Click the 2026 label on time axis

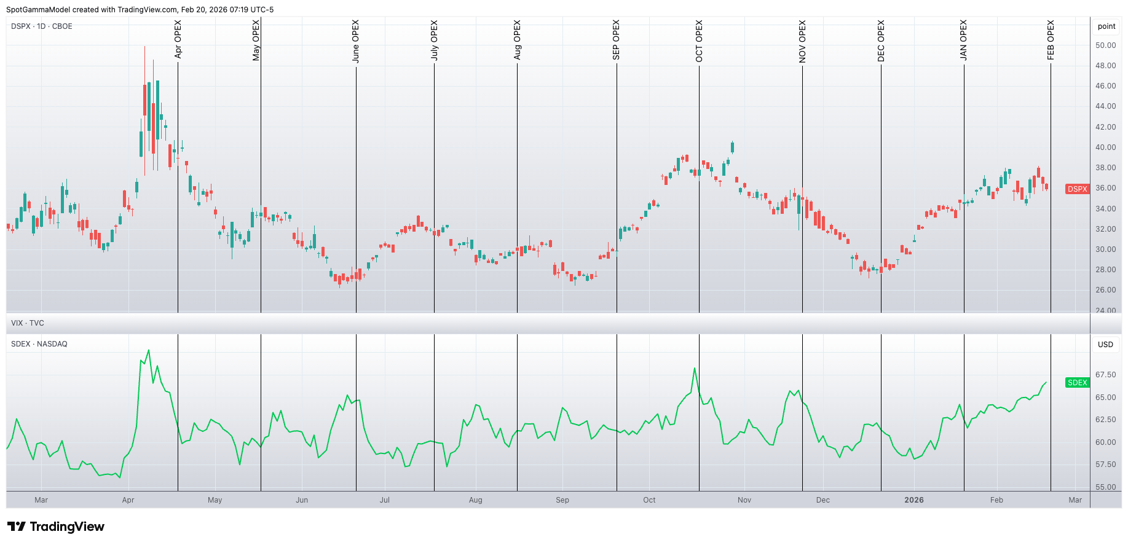pyautogui.click(x=913, y=500)
